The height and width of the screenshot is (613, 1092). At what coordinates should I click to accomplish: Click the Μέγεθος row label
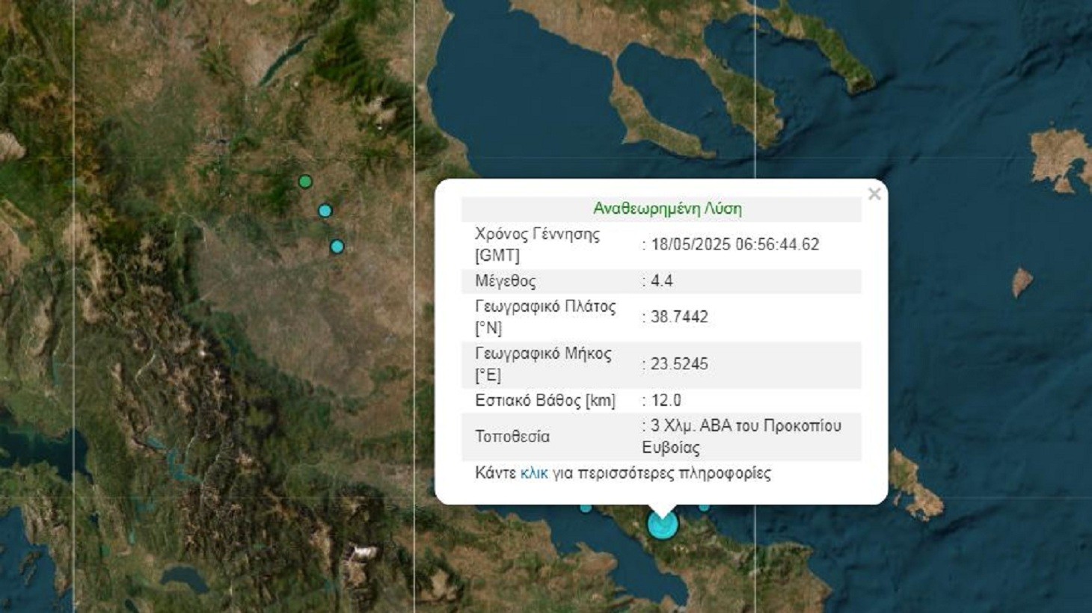pyautogui.click(x=506, y=281)
